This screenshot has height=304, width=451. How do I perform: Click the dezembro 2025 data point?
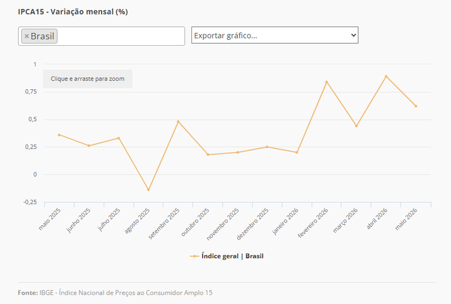tap(267, 147)
